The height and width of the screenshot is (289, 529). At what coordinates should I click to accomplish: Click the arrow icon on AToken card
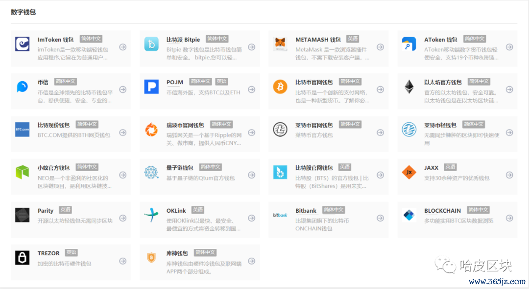click(x=509, y=47)
